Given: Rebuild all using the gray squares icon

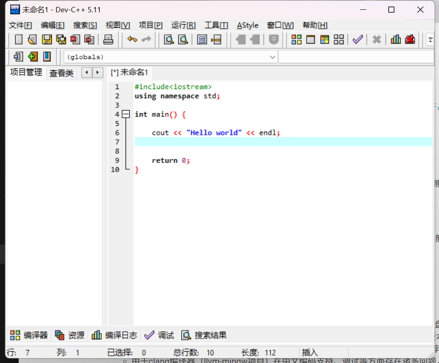Looking at the screenshot, I should (339, 40).
